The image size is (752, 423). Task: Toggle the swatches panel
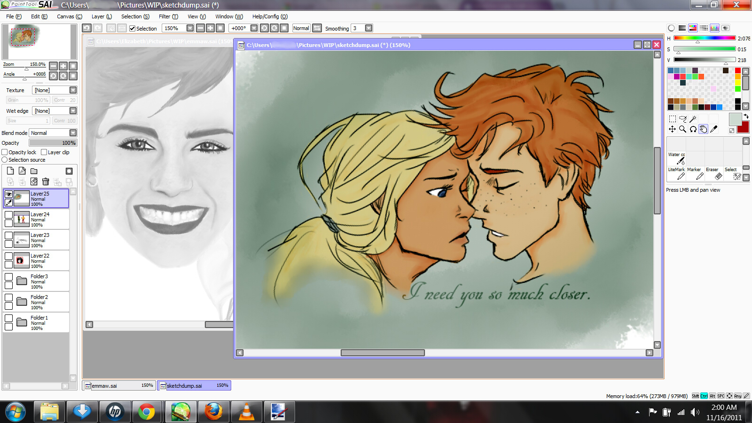(x=714, y=28)
